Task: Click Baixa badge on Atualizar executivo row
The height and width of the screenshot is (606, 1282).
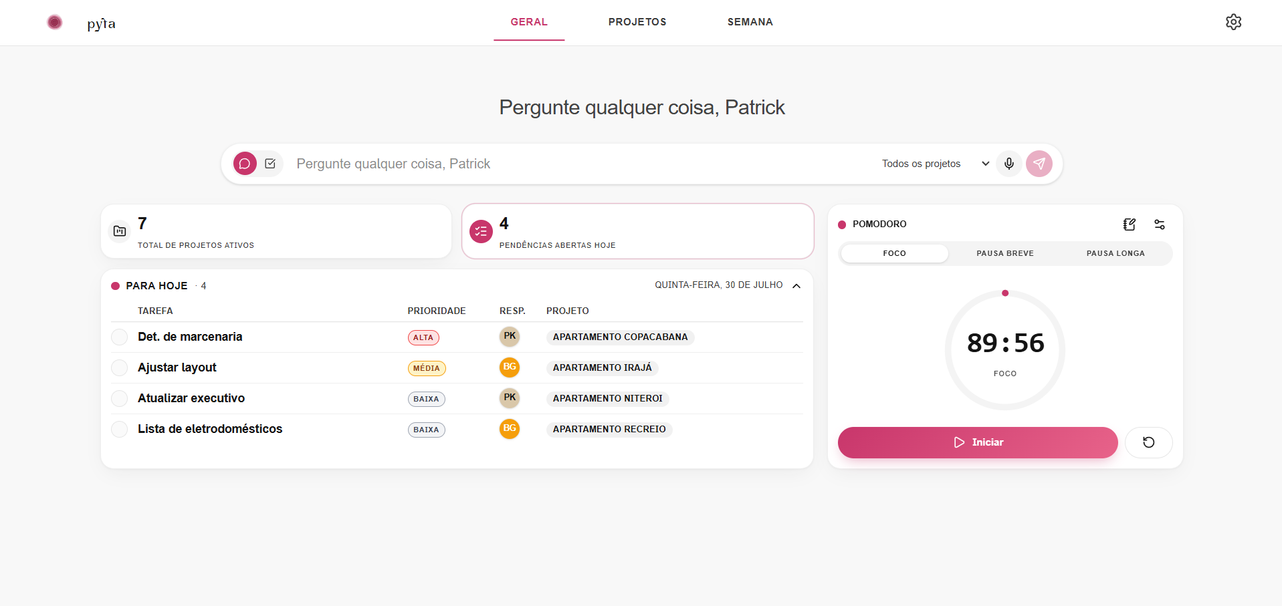Action: click(x=426, y=399)
